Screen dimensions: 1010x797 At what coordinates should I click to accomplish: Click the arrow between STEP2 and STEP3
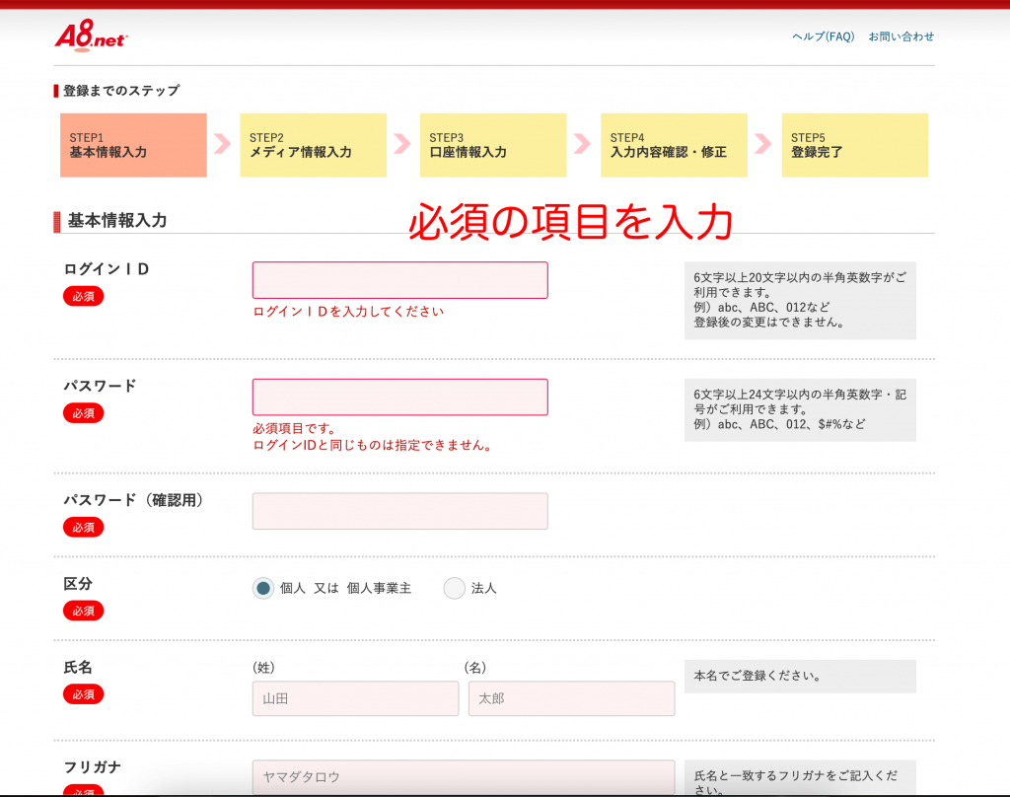point(402,144)
